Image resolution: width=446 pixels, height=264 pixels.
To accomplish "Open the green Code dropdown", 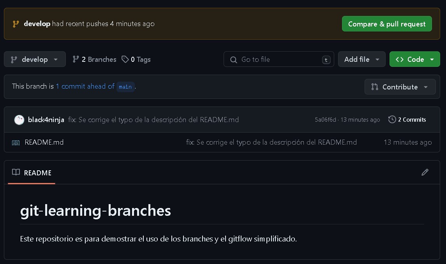I will click(x=414, y=59).
